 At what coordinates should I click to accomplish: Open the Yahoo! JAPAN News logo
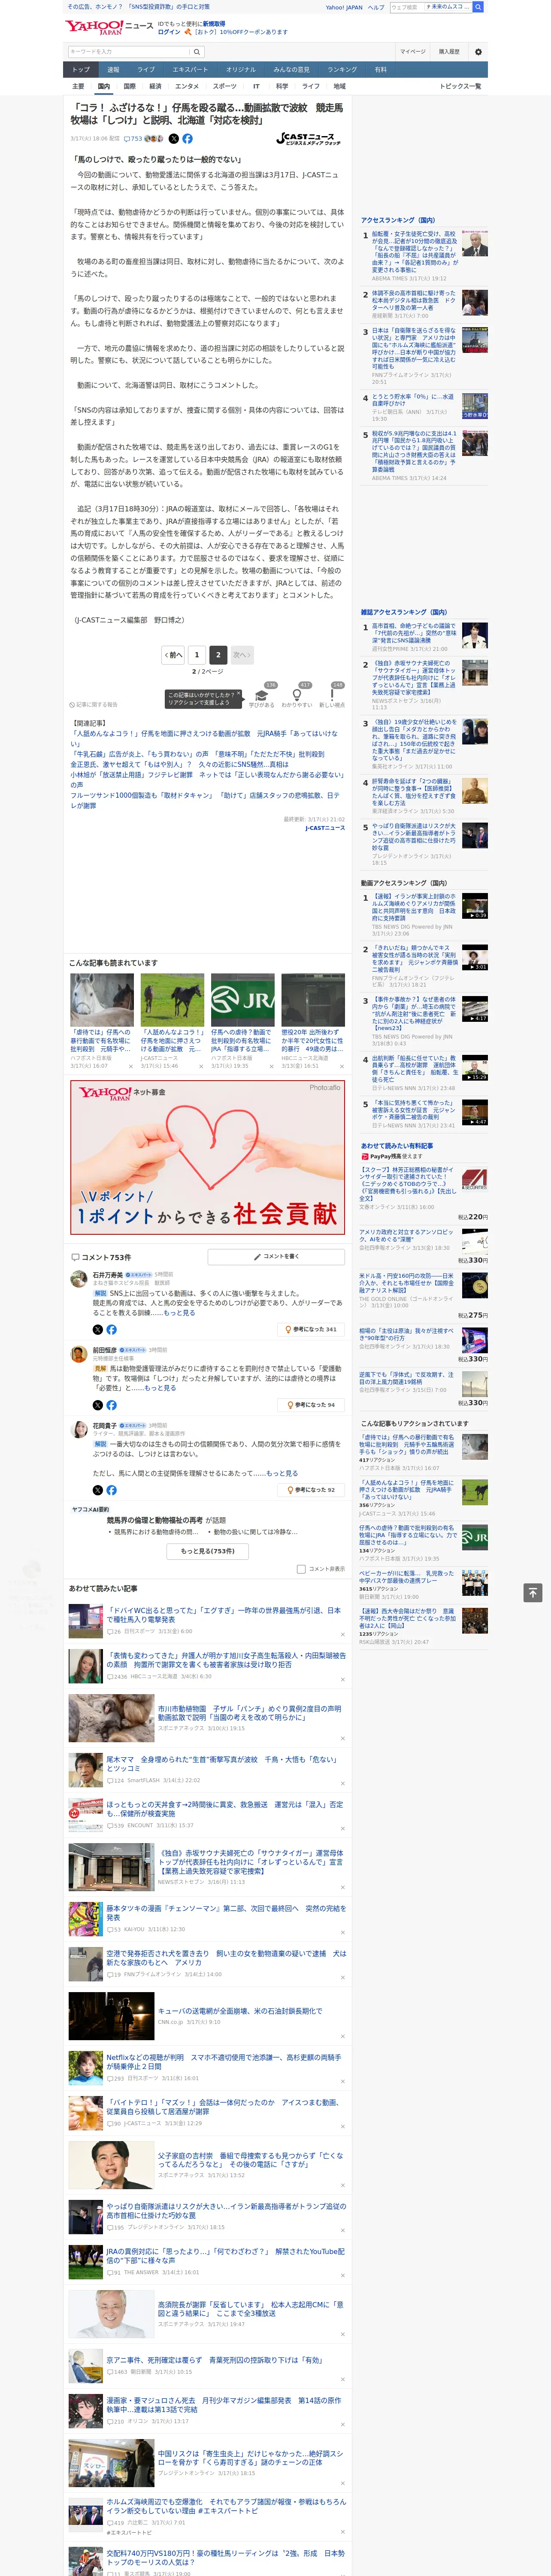coord(109,27)
